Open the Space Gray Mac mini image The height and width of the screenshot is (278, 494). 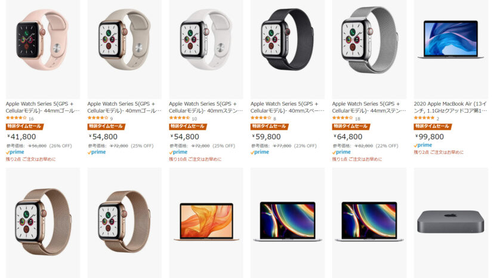[x=450, y=222]
